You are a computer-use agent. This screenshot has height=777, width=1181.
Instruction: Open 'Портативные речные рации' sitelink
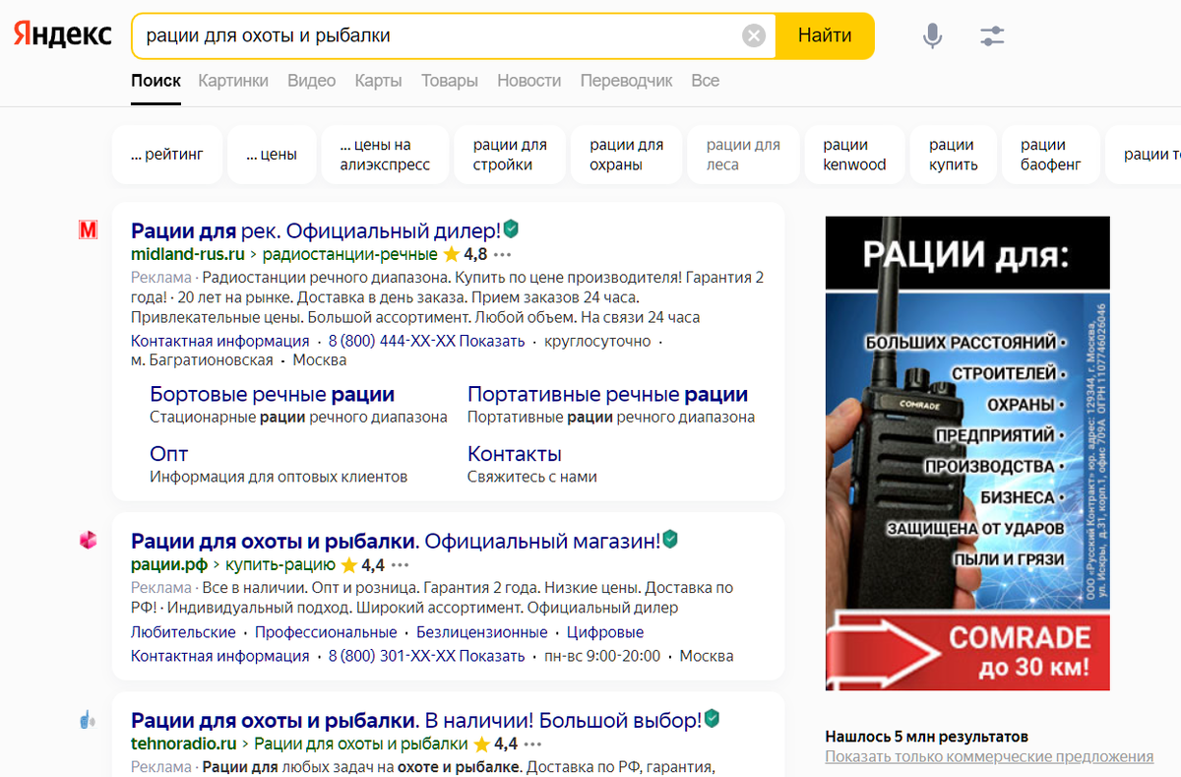coord(607,394)
